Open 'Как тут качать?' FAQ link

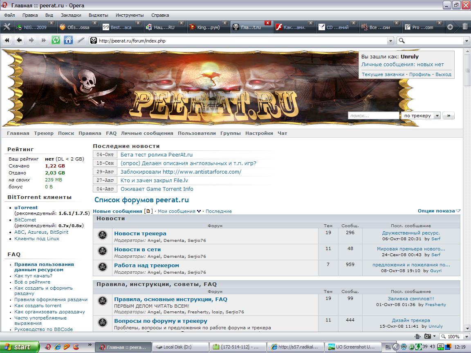pyautogui.click(x=34, y=275)
